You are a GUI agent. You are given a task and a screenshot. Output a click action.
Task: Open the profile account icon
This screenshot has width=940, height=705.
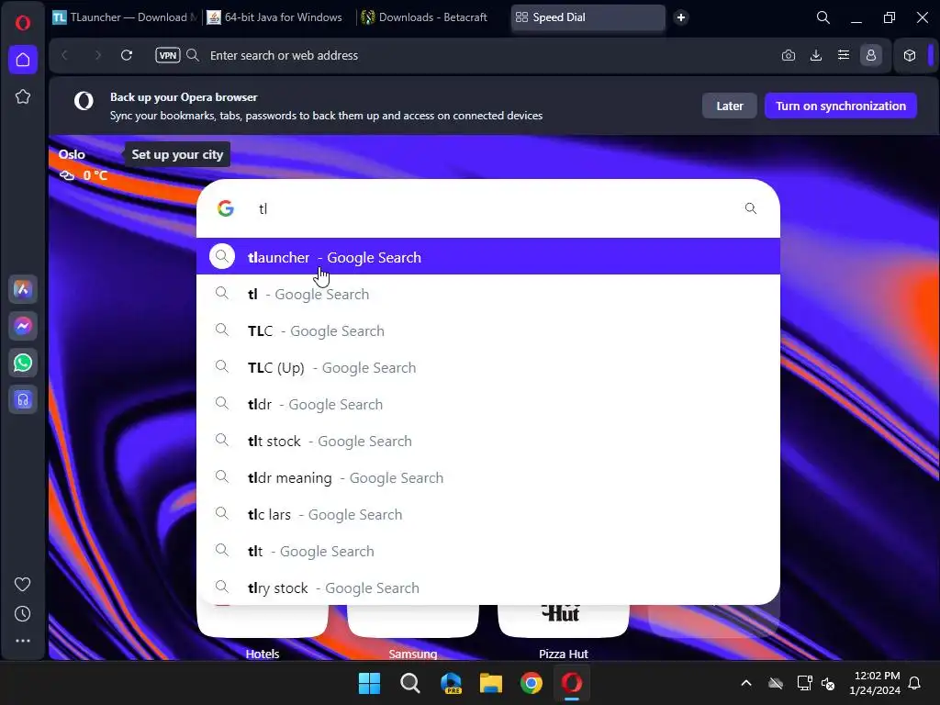[871, 55]
